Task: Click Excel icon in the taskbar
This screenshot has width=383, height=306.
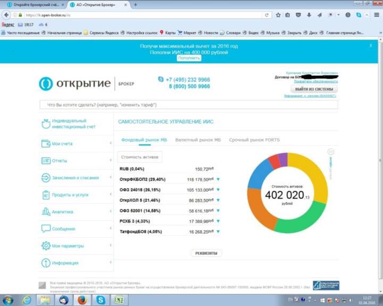Action: point(119,300)
